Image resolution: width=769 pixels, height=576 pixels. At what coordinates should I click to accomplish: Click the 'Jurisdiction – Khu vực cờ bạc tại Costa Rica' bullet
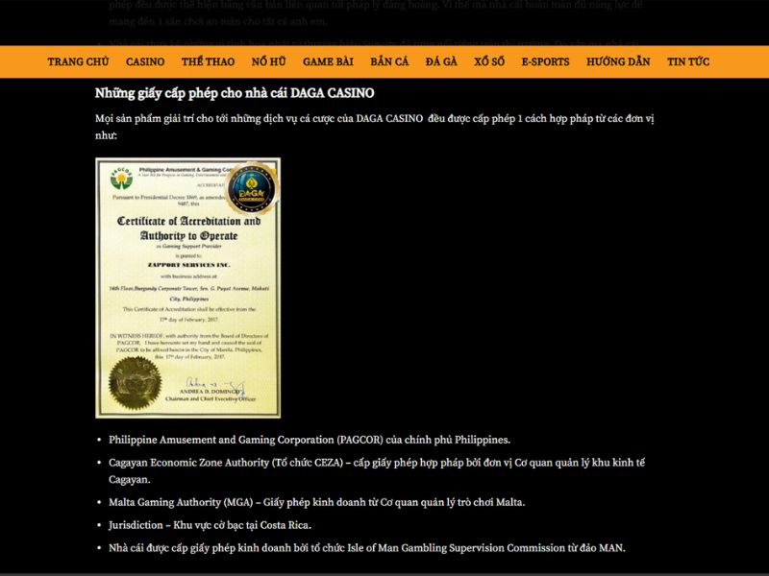[210, 525]
